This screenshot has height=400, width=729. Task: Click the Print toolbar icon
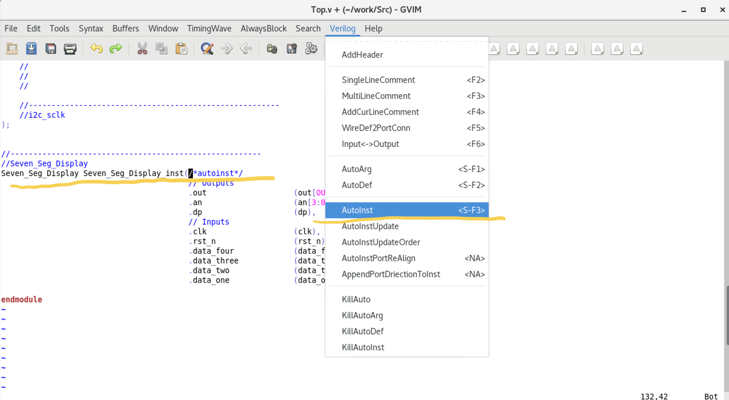pyautogui.click(x=70, y=49)
